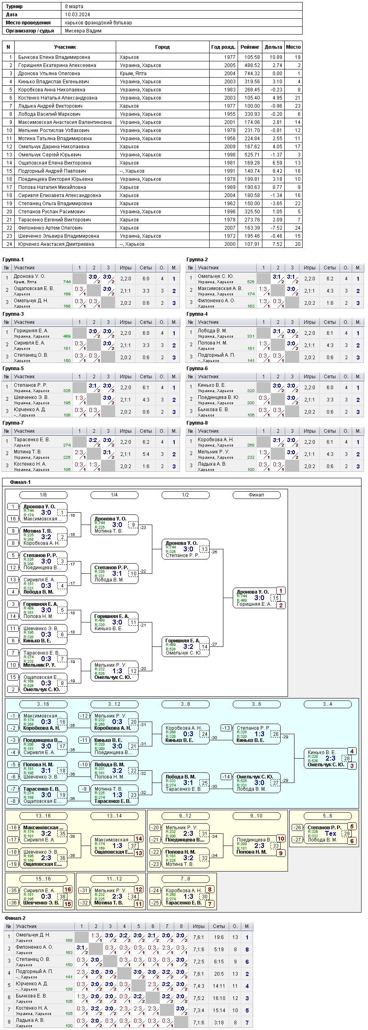Click participant 'Омельчук Сергей Юрьевич'
The height and width of the screenshot is (1030, 368).
tap(50, 155)
